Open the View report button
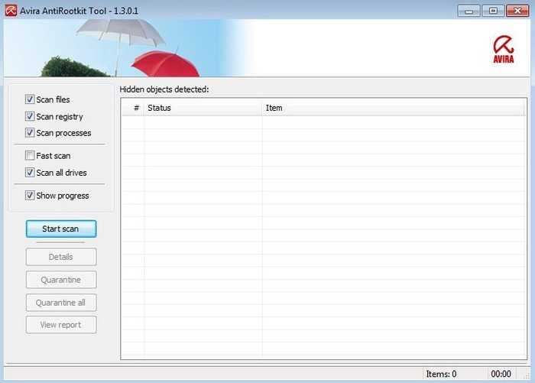The height and width of the screenshot is (383, 535). (61, 325)
